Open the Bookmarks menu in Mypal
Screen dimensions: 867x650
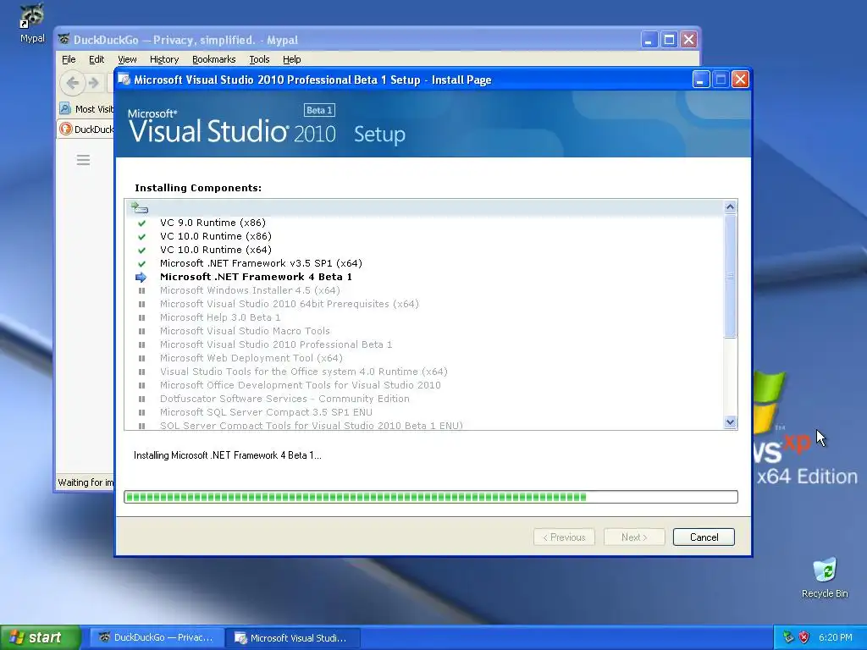214,59
